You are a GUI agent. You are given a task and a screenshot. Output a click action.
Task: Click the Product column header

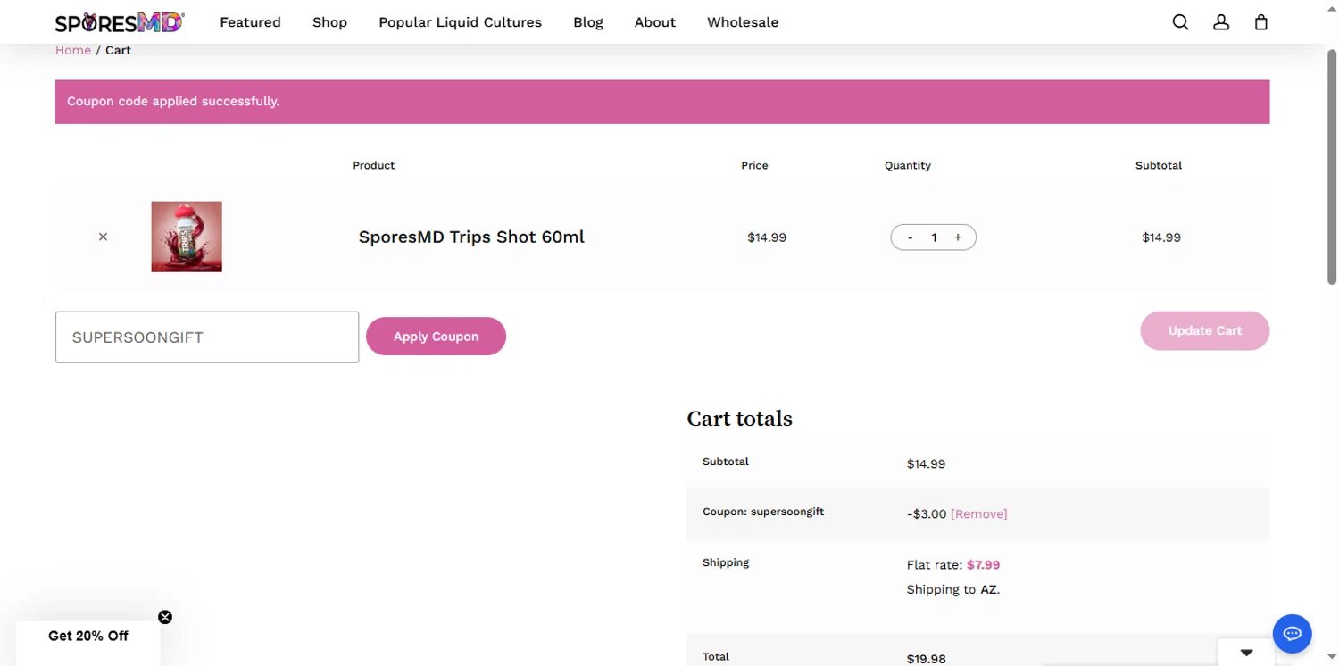(373, 165)
